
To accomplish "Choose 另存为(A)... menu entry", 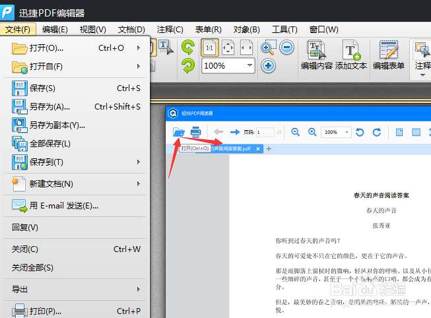I will tap(75, 107).
